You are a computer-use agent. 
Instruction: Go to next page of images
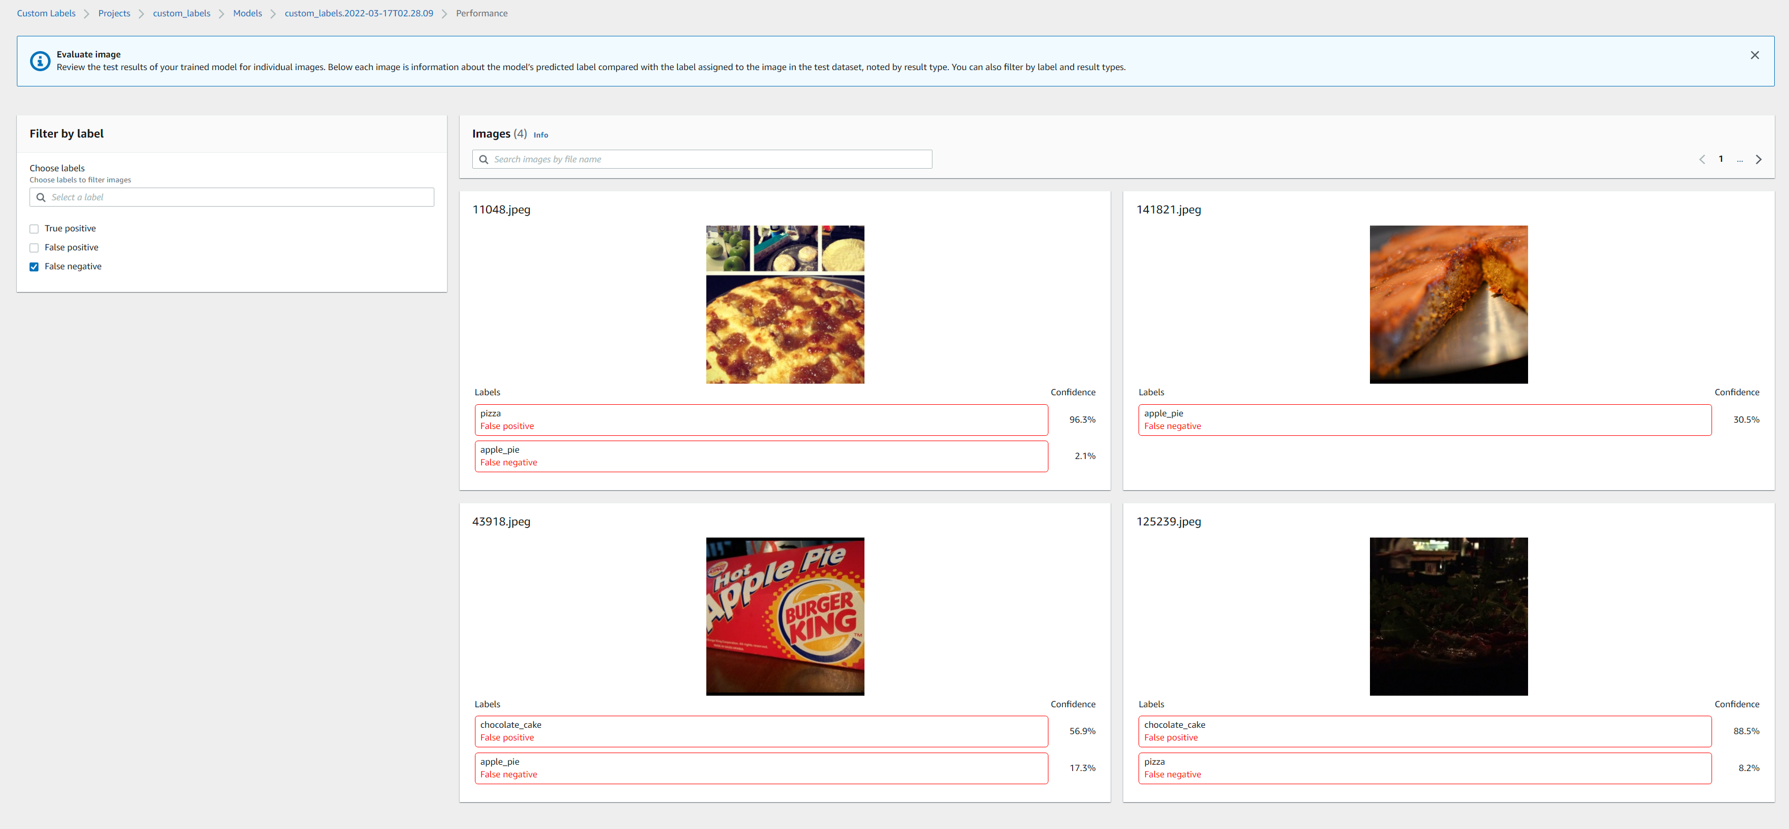1758,160
